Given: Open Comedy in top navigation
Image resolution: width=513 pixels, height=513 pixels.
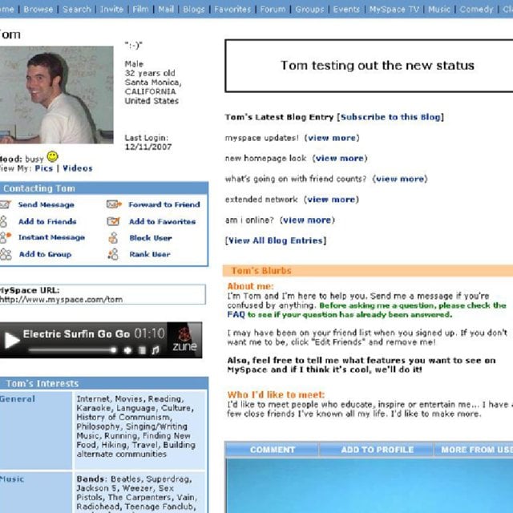Looking at the screenshot, I should (x=476, y=9).
